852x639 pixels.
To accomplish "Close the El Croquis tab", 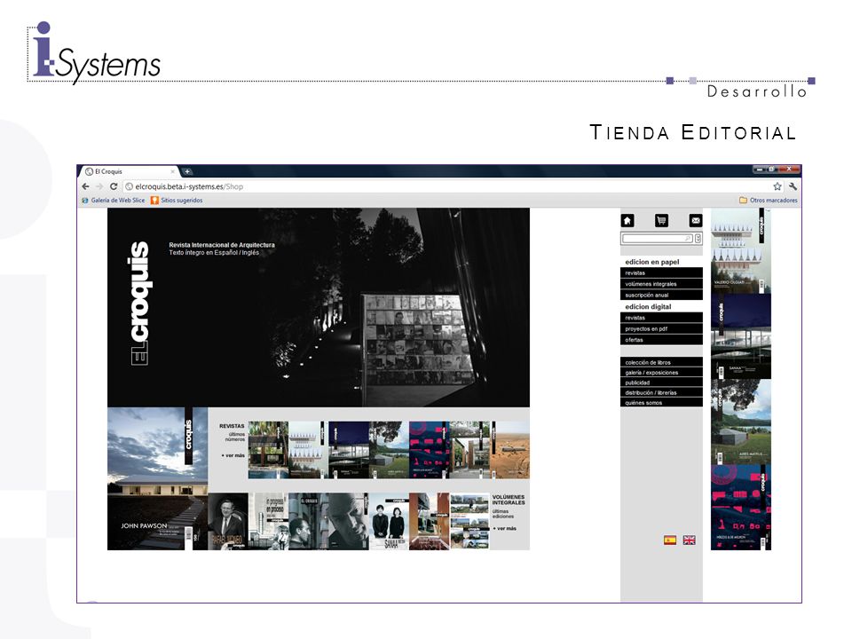I will [x=173, y=171].
